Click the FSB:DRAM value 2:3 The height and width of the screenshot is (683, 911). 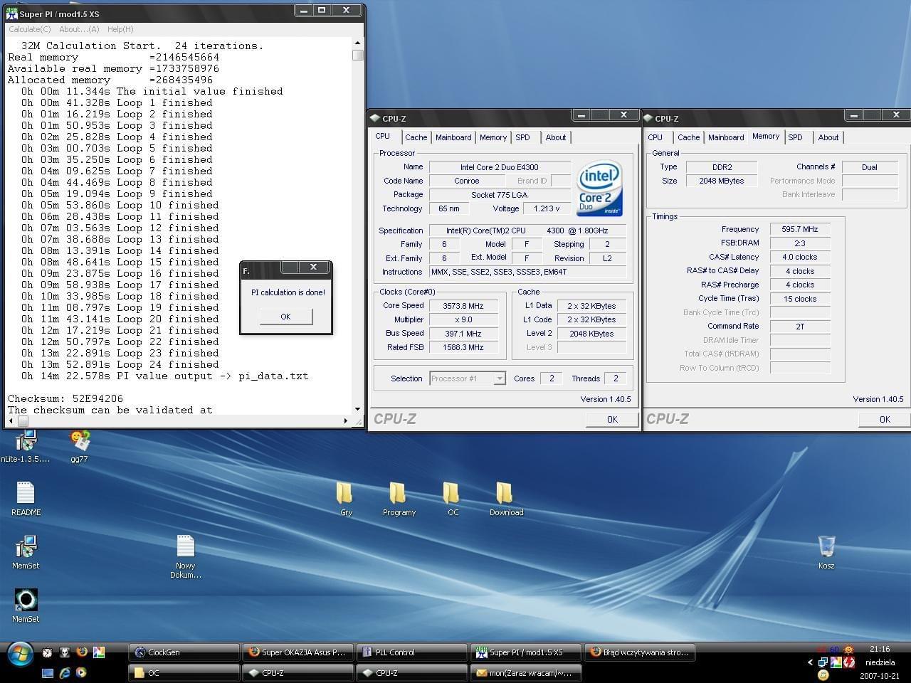tap(800, 243)
